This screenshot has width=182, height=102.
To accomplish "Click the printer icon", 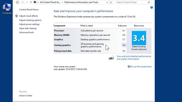I will [x=111, y=58].
